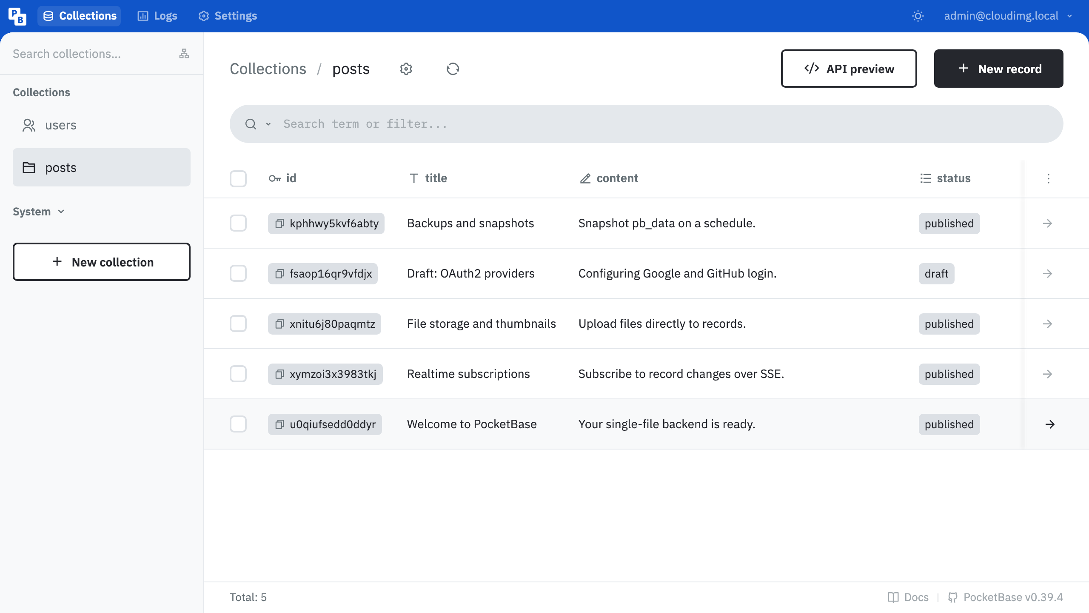Viewport: 1089px width, 613px height.
Task: Open the admin@cloudimg.local account dropdown
Action: click(1008, 16)
